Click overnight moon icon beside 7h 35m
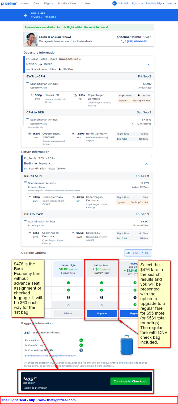The image size is (178, 404). pos(139,95)
